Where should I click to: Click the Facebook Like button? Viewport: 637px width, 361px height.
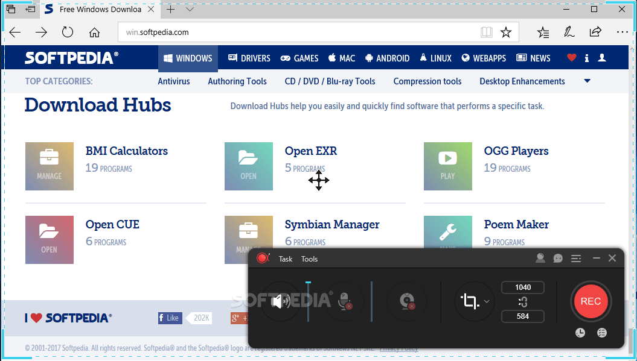tap(170, 318)
